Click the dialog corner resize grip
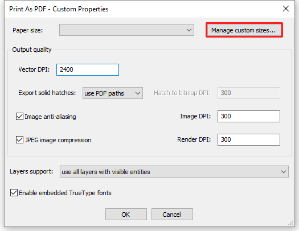Screen dimensions: 299x231 290,223
